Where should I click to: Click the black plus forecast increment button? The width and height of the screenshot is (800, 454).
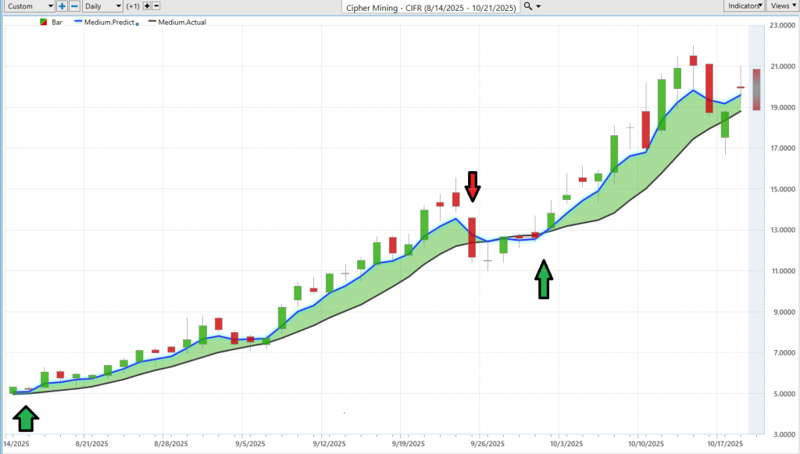[x=145, y=6]
